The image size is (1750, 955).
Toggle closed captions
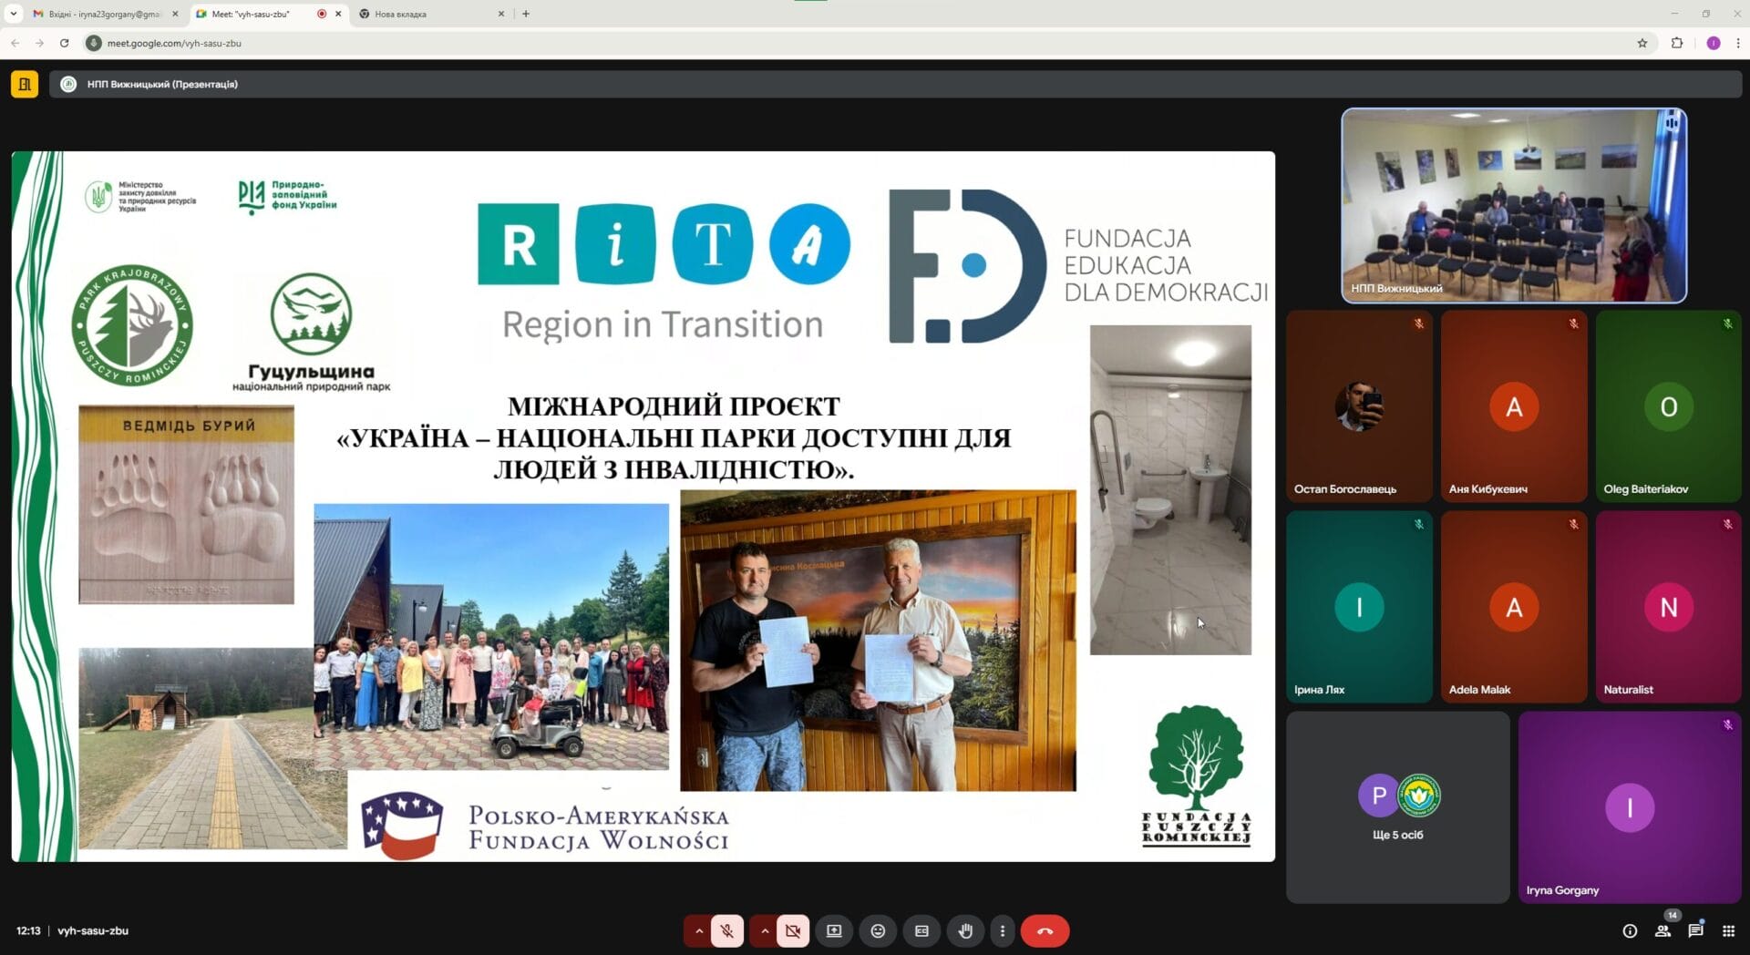pyautogui.click(x=921, y=930)
